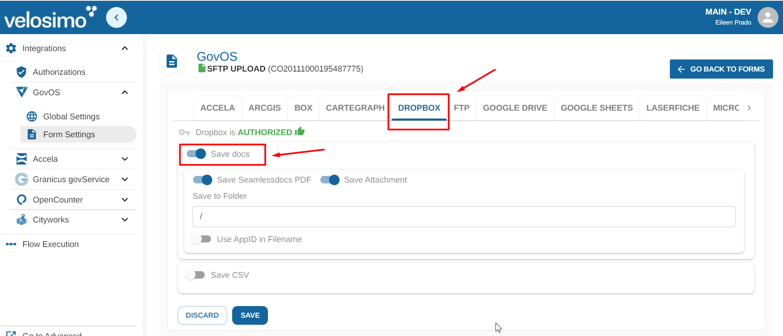The image size is (783, 336).
Task: Open the FTP tab
Action: pos(461,108)
